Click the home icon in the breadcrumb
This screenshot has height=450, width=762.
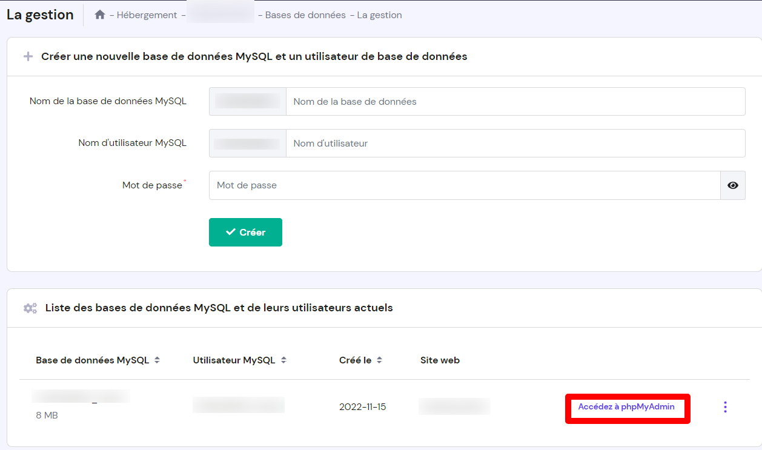[x=99, y=15]
